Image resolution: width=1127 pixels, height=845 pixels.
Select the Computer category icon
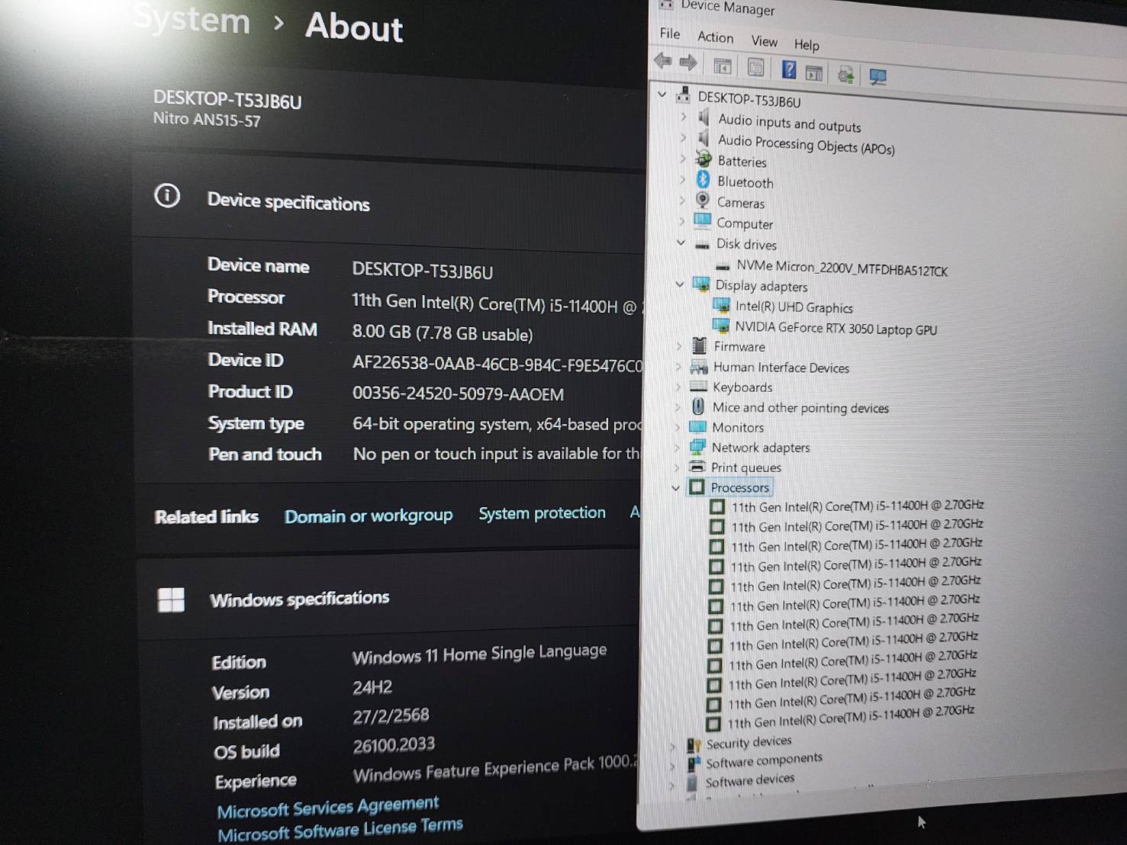tap(702, 221)
